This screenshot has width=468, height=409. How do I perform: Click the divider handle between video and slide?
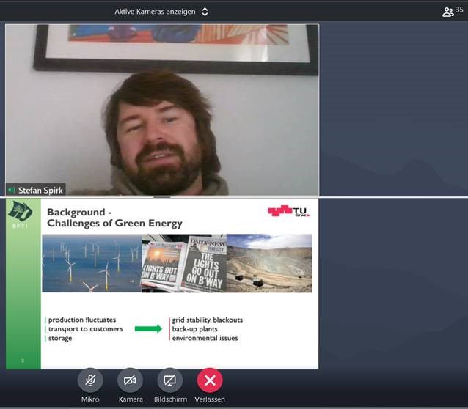162,197
